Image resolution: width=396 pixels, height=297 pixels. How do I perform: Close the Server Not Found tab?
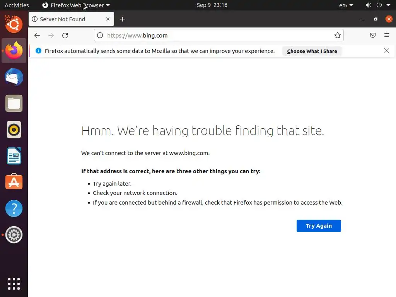[108, 19]
